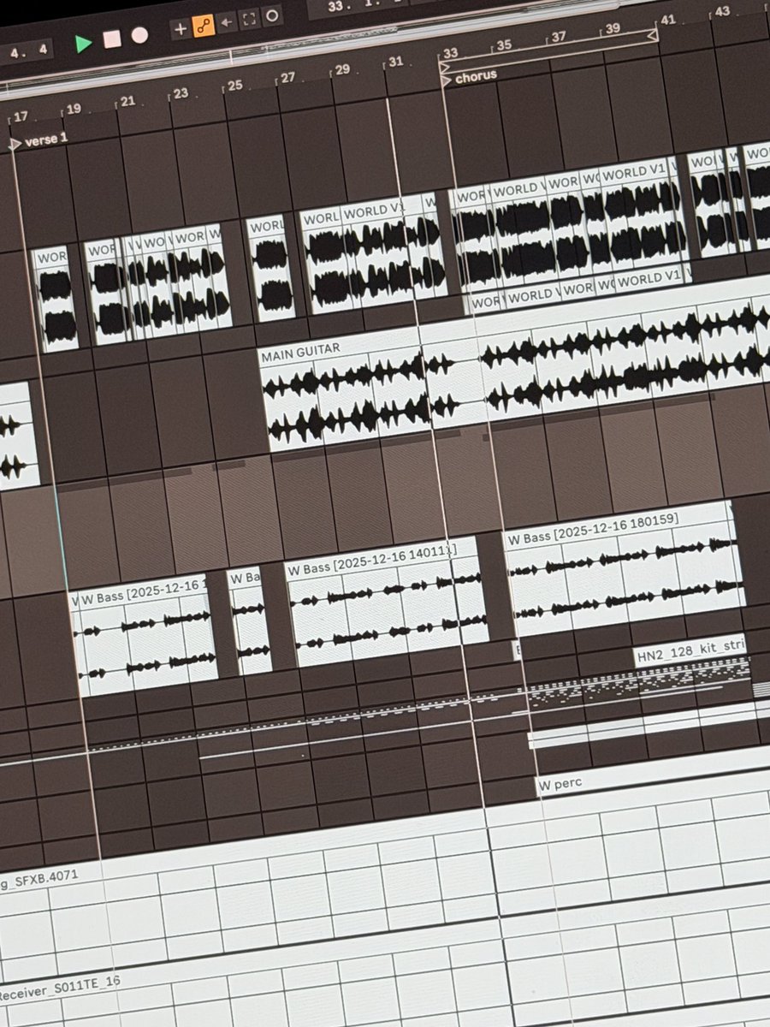770x1027 pixels.
Task: Toggle the MIDI Arrangement Overdub plus icon
Action: (180, 28)
